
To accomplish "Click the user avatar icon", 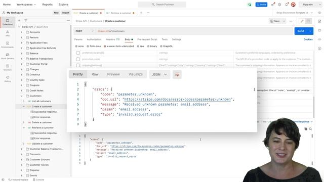I will coord(293,5).
